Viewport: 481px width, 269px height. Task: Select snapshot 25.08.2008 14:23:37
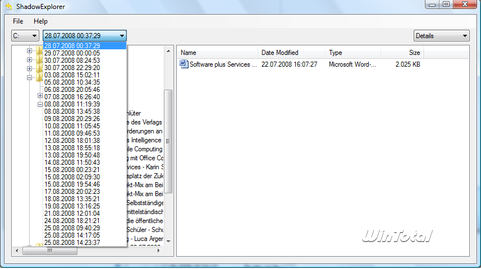[x=85, y=243]
